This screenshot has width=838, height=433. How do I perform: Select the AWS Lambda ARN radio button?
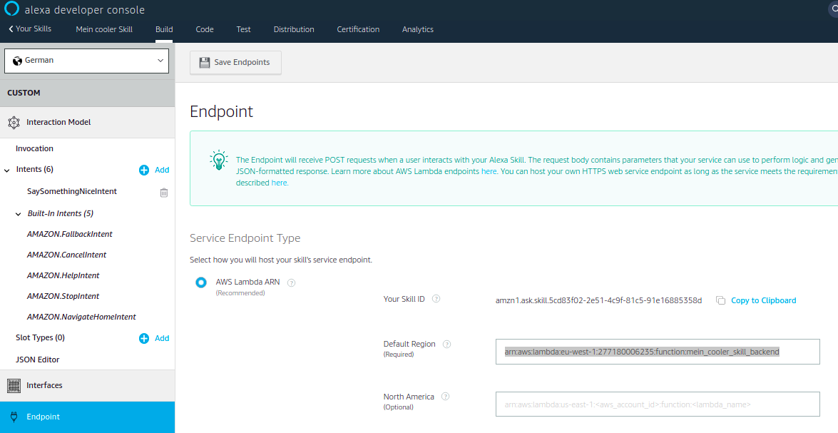coord(201,282)
